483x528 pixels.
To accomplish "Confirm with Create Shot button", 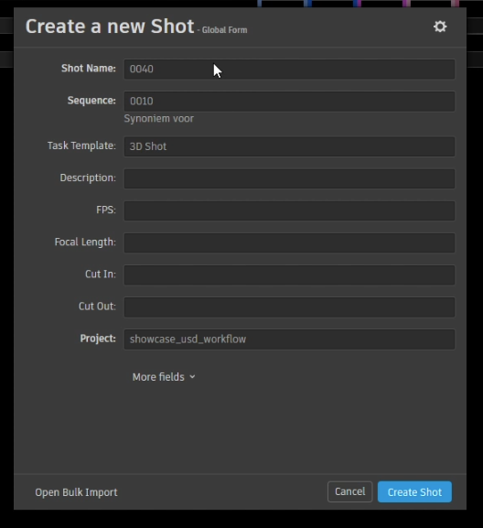I will click(414, 492).
